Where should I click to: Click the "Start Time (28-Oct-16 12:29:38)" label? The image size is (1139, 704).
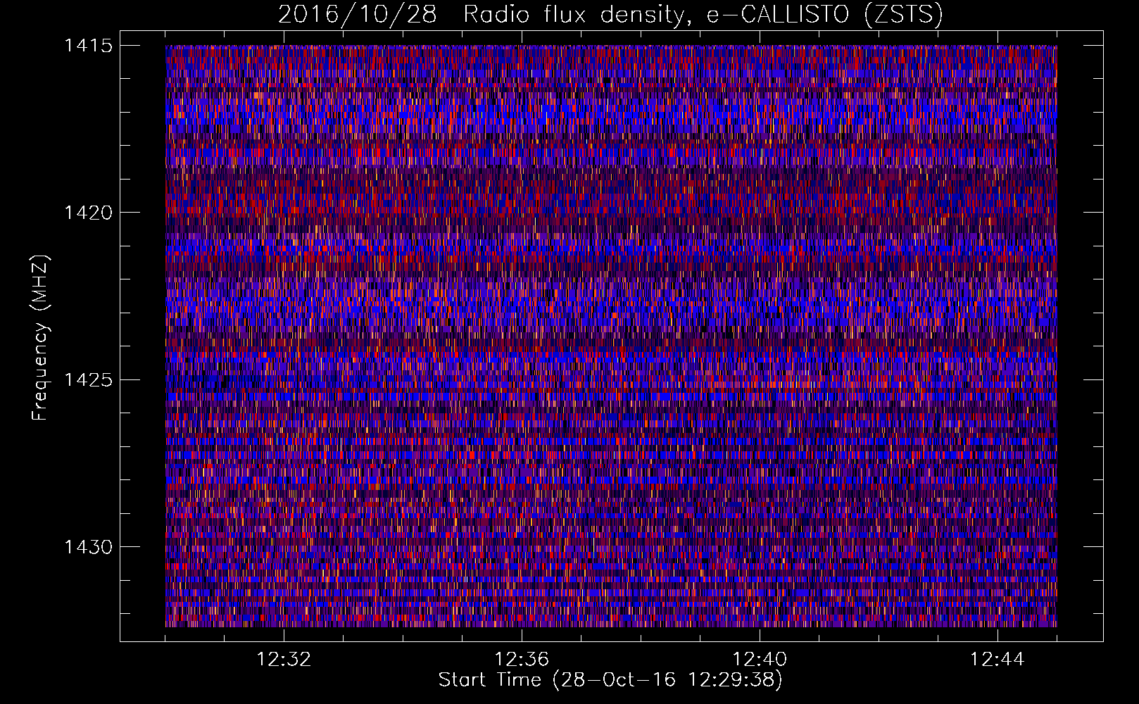[x=610, y=680]
